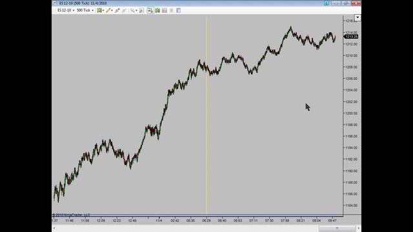
Task: Click the faded strategies toolbar icon
Action: coord(172,10)
